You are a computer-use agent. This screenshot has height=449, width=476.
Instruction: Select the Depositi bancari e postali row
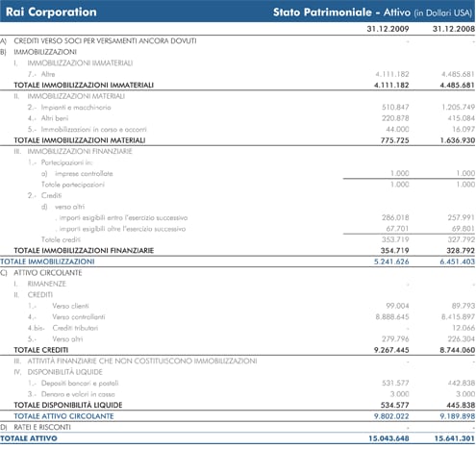238,384
